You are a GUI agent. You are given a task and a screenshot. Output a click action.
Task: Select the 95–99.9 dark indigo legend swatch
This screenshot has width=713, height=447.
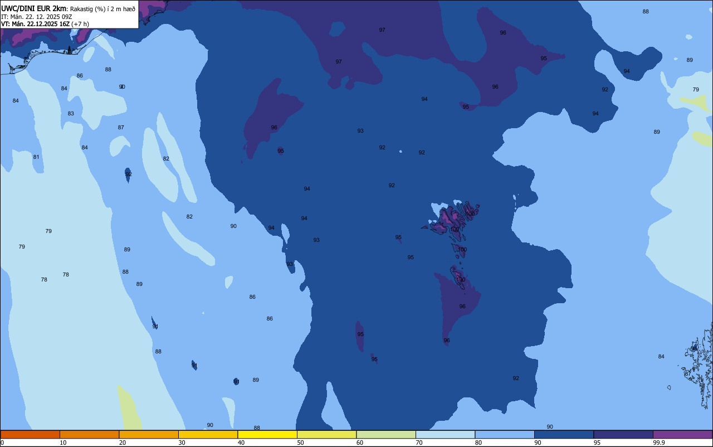[x=623, y=434]
